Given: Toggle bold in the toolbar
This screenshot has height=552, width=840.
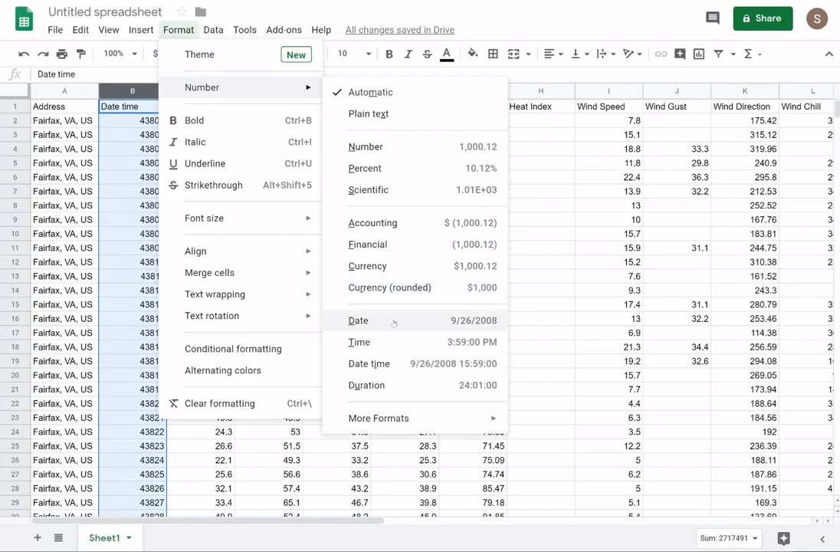Looking at the screenshot, I should (x=389, y=54).
